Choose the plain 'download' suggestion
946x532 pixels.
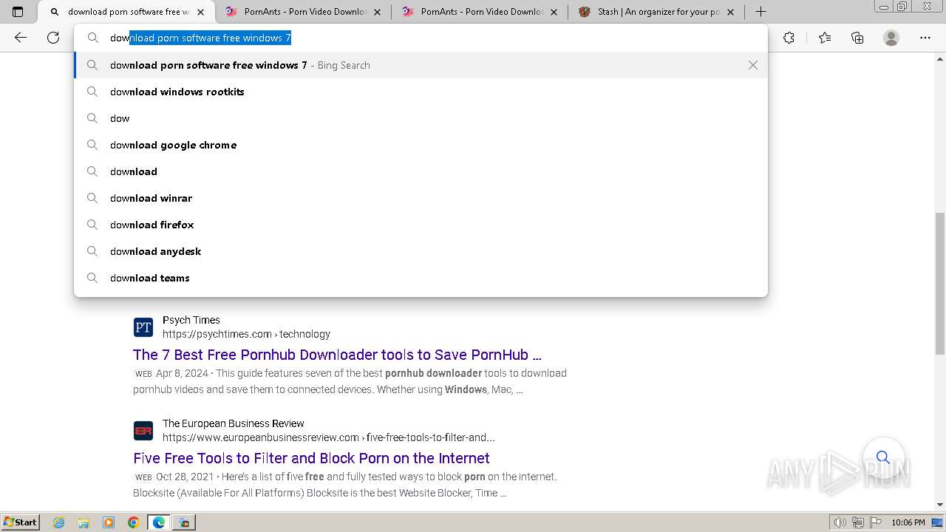point(421,171)
